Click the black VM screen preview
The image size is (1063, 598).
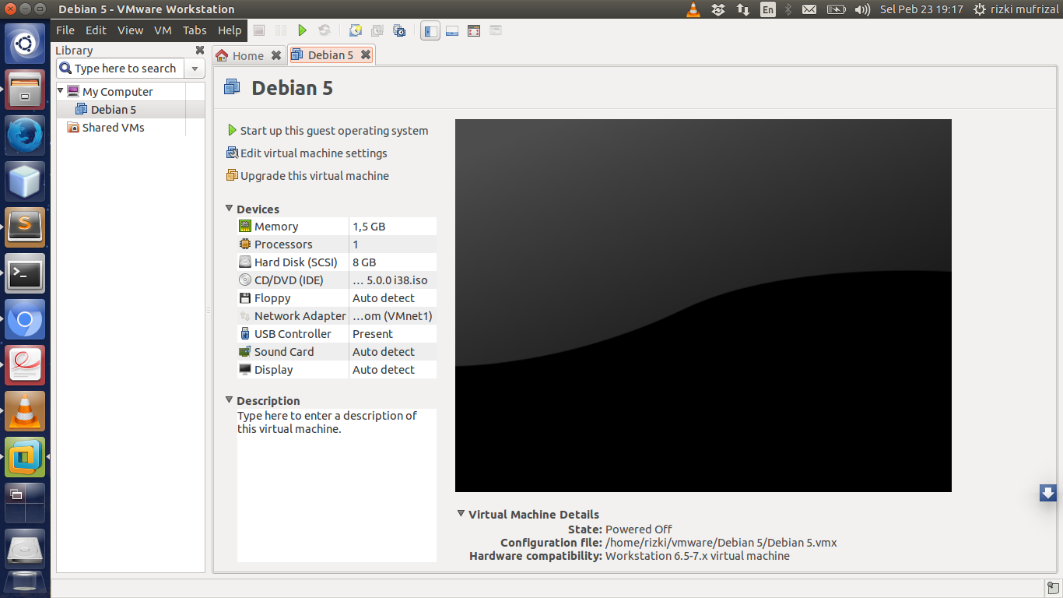[x=703, y=305]
